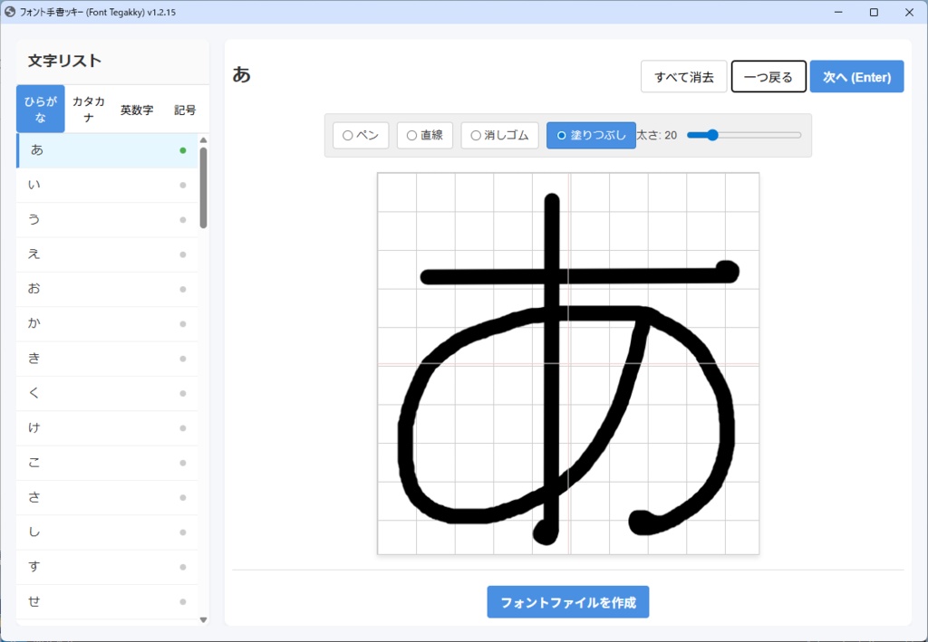Select the ペン (pen) drawing tool
This screenshot has width=928, height=642.
pos(361,134)
